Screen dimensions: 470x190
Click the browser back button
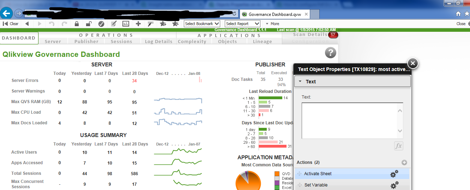tap(6, 14)
